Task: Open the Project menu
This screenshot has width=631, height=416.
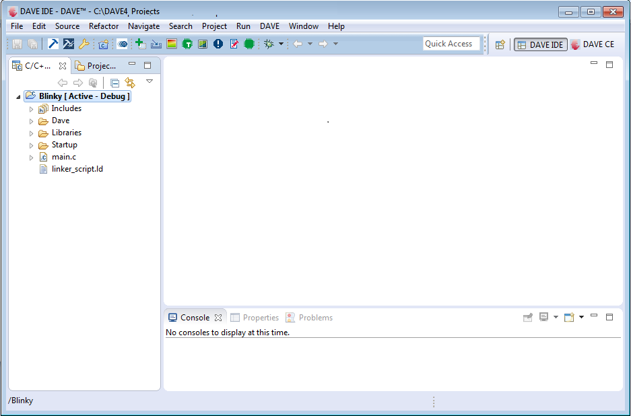Action: 214,26
